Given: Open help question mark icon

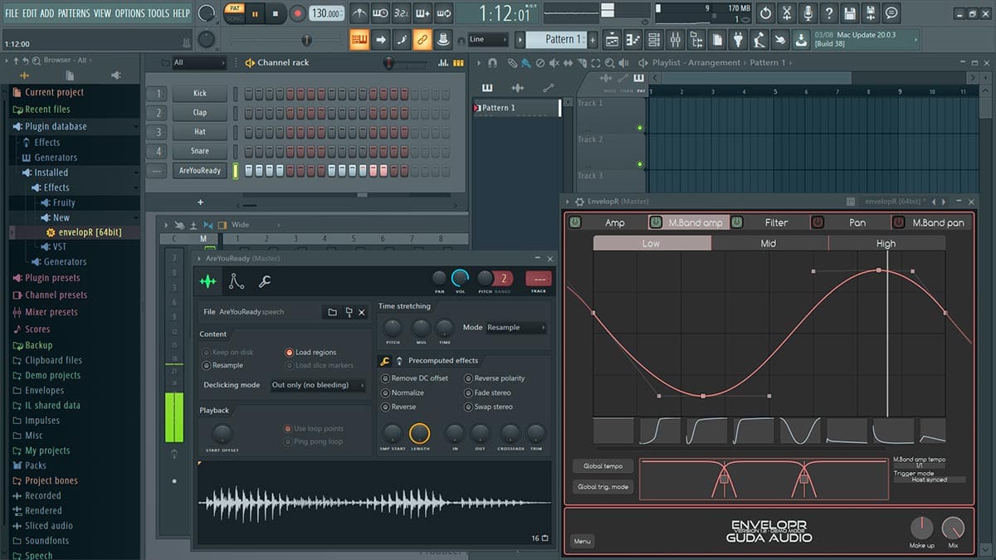Looking at the screenshot, I should click(x=828, y=13).
